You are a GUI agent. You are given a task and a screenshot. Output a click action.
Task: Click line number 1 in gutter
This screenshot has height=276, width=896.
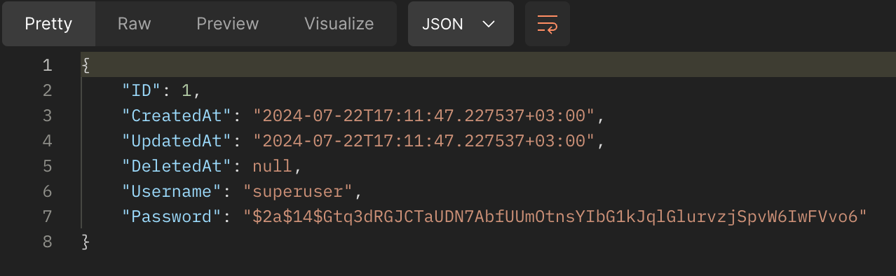[47, 65]
